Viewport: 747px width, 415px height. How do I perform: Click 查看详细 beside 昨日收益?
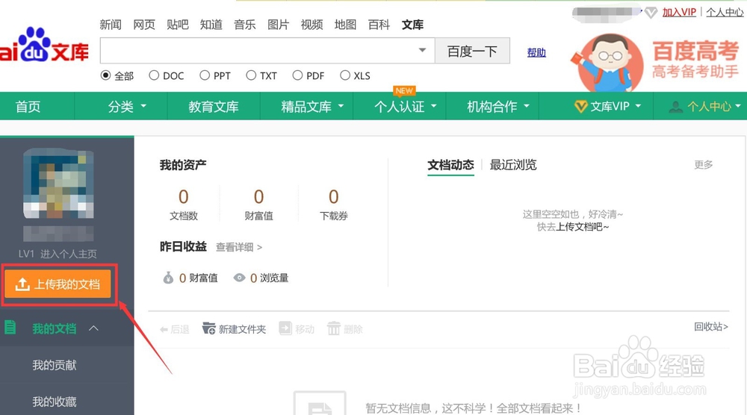[239, 247]
